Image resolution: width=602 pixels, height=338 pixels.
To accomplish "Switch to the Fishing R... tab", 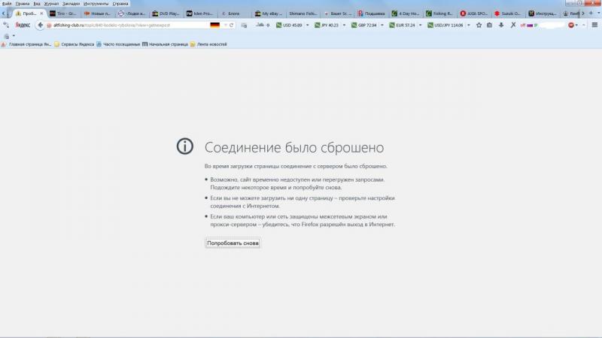I will click(x=439, y=14).
